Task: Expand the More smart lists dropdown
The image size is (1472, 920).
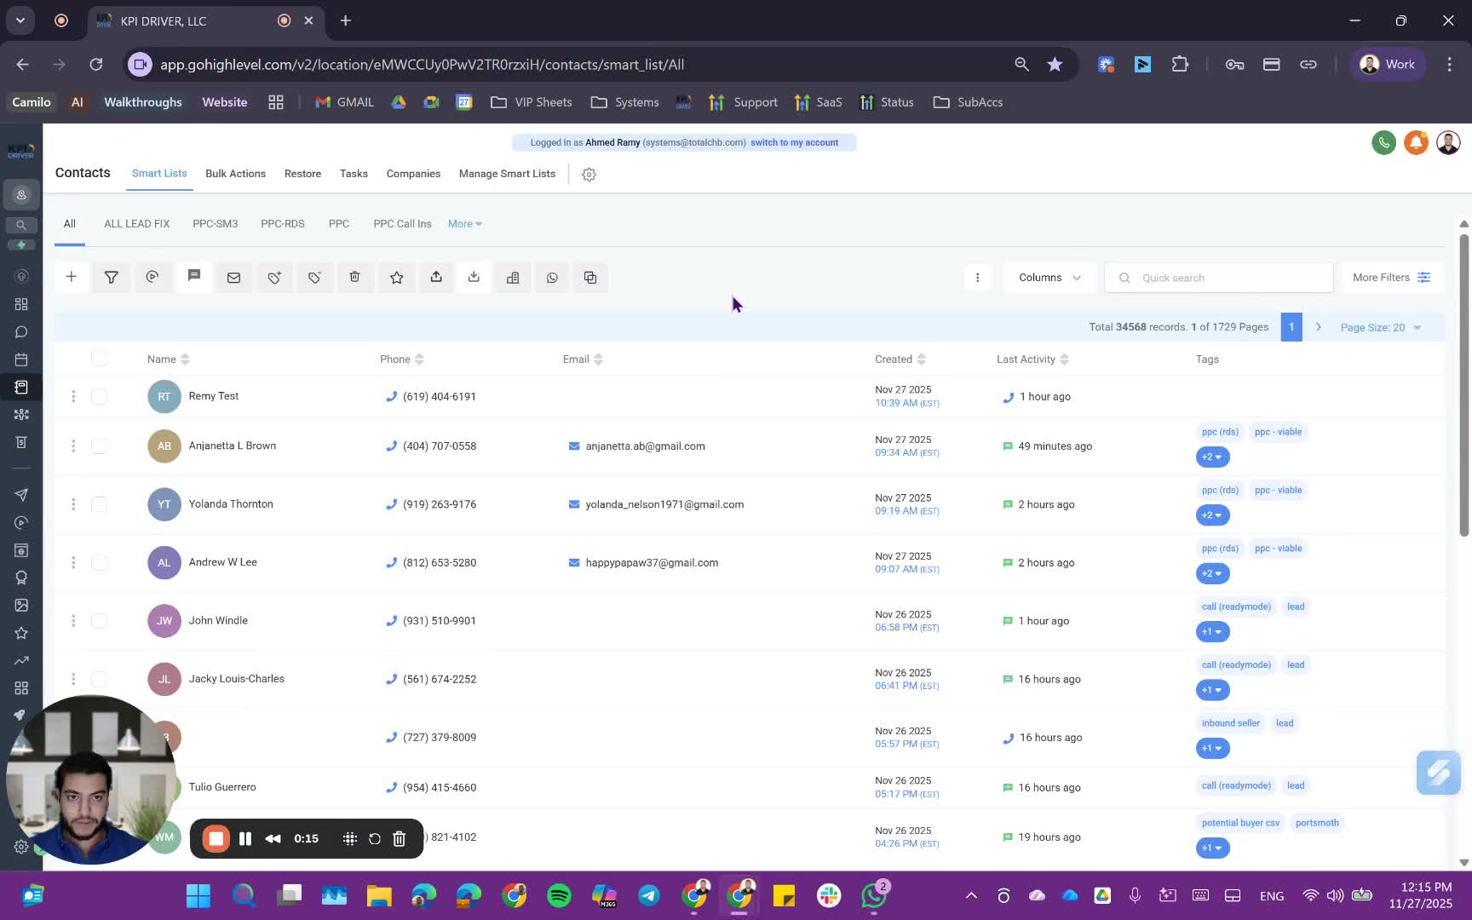Action: [465, 223]
